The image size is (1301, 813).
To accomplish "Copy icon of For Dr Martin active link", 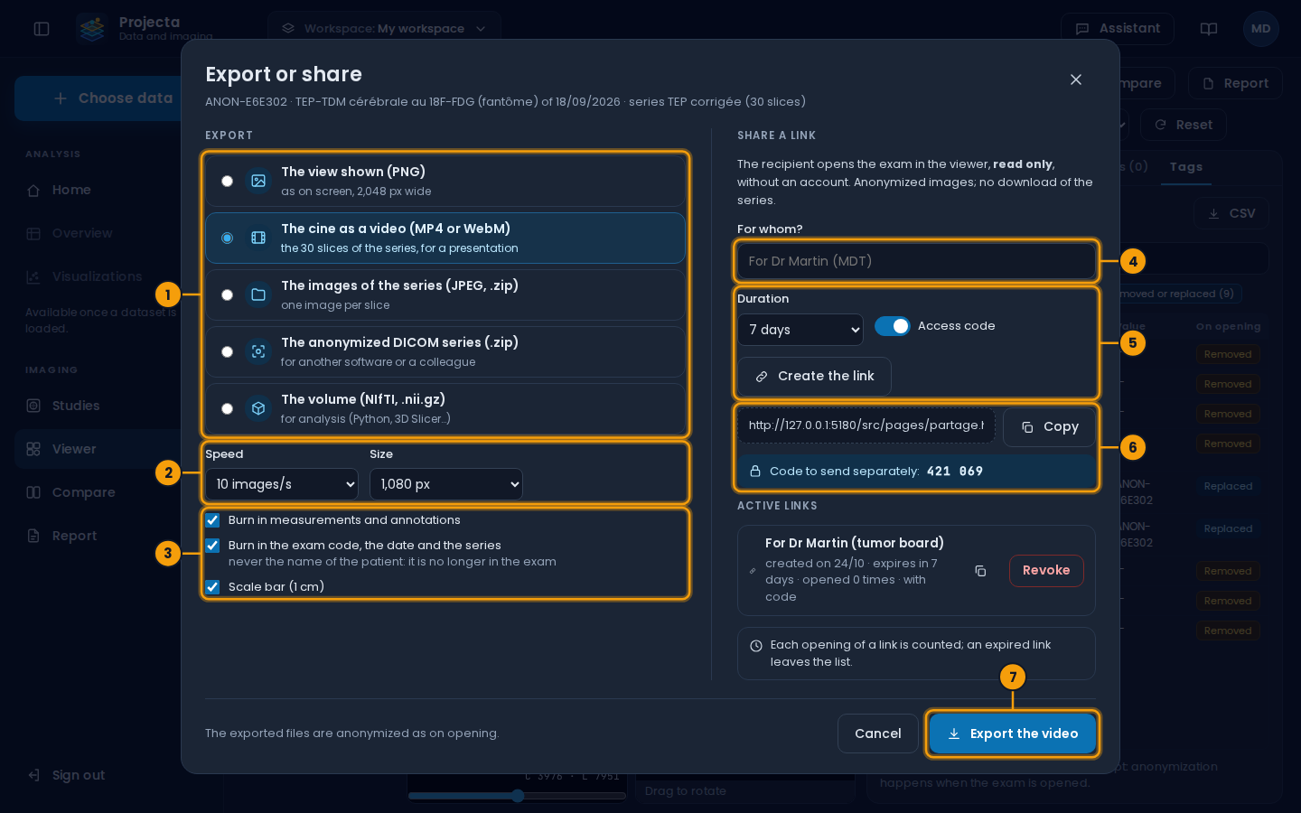I will point(980,571).
